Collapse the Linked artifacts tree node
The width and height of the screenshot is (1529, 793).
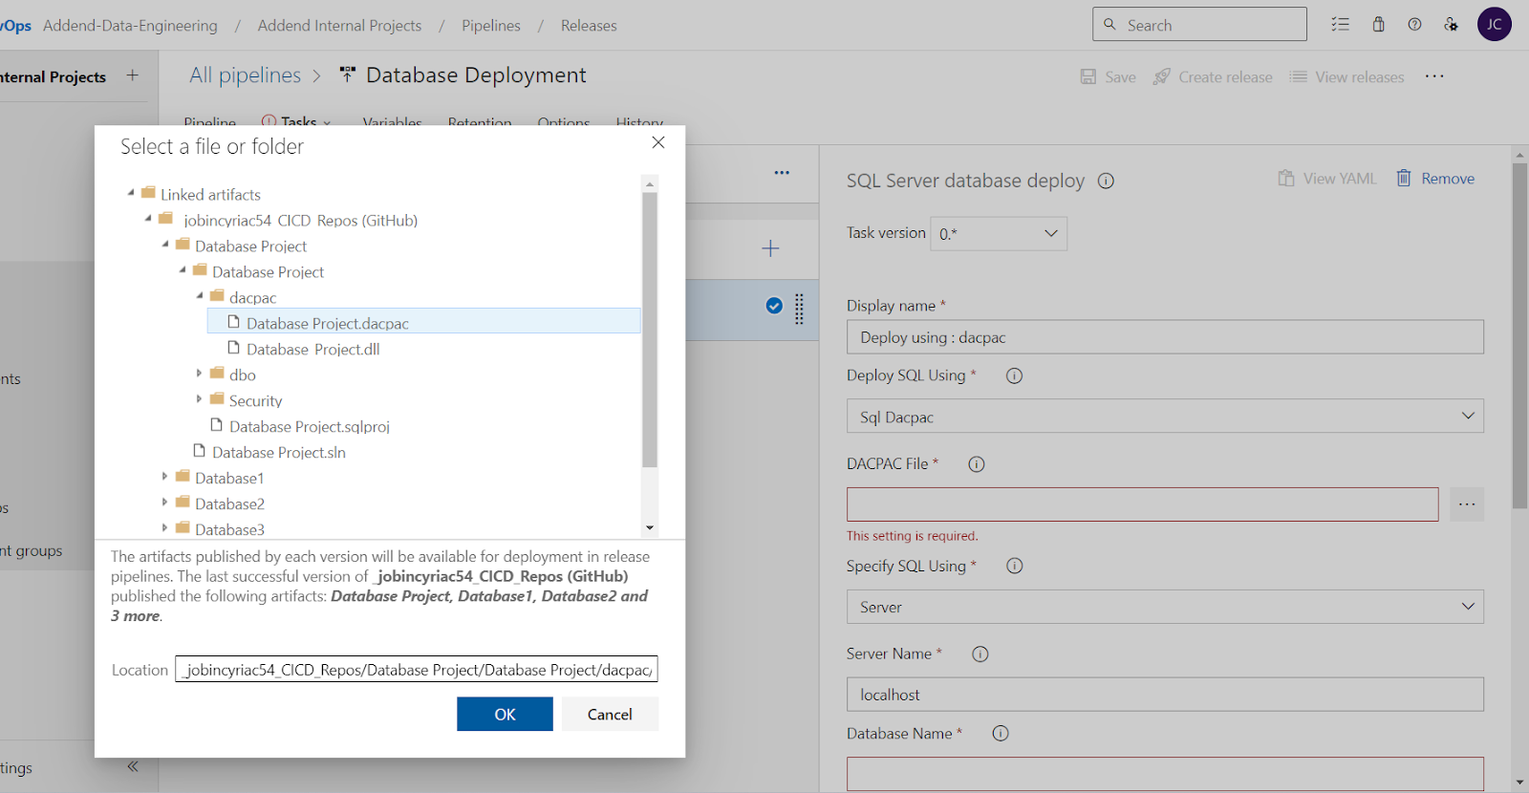point(131,193)
